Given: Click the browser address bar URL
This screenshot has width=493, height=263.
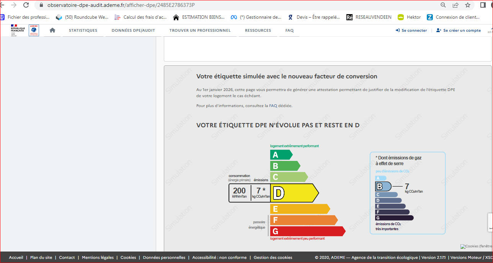Looking at the screenshot, I should (x=121, y=5).
